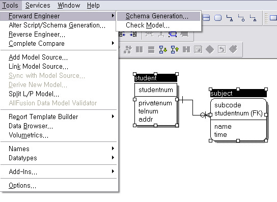Click the grayed upward arrow alignment icon

click(161, 34)
